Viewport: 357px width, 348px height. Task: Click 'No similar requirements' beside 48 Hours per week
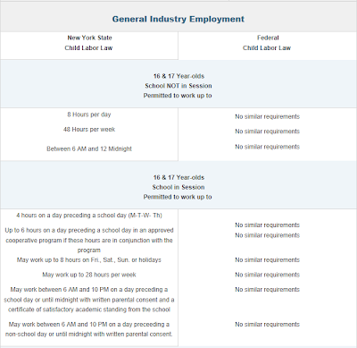tap(267, 132)
